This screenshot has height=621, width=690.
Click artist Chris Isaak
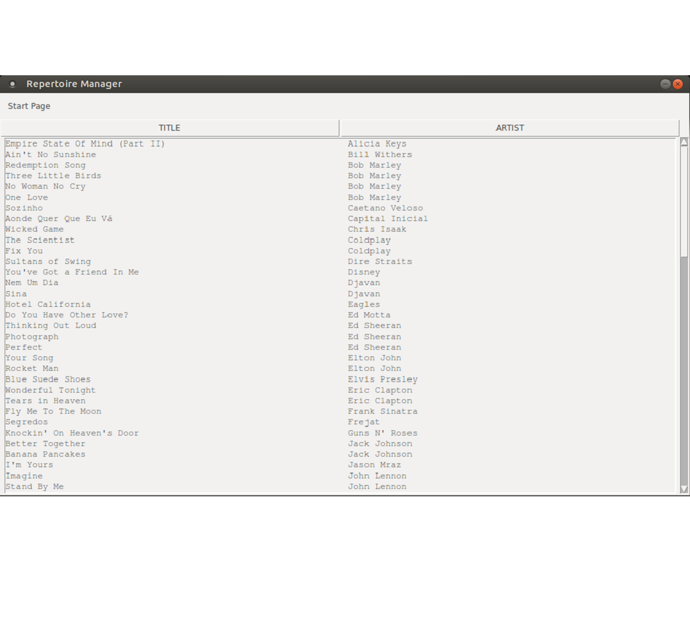377,229
